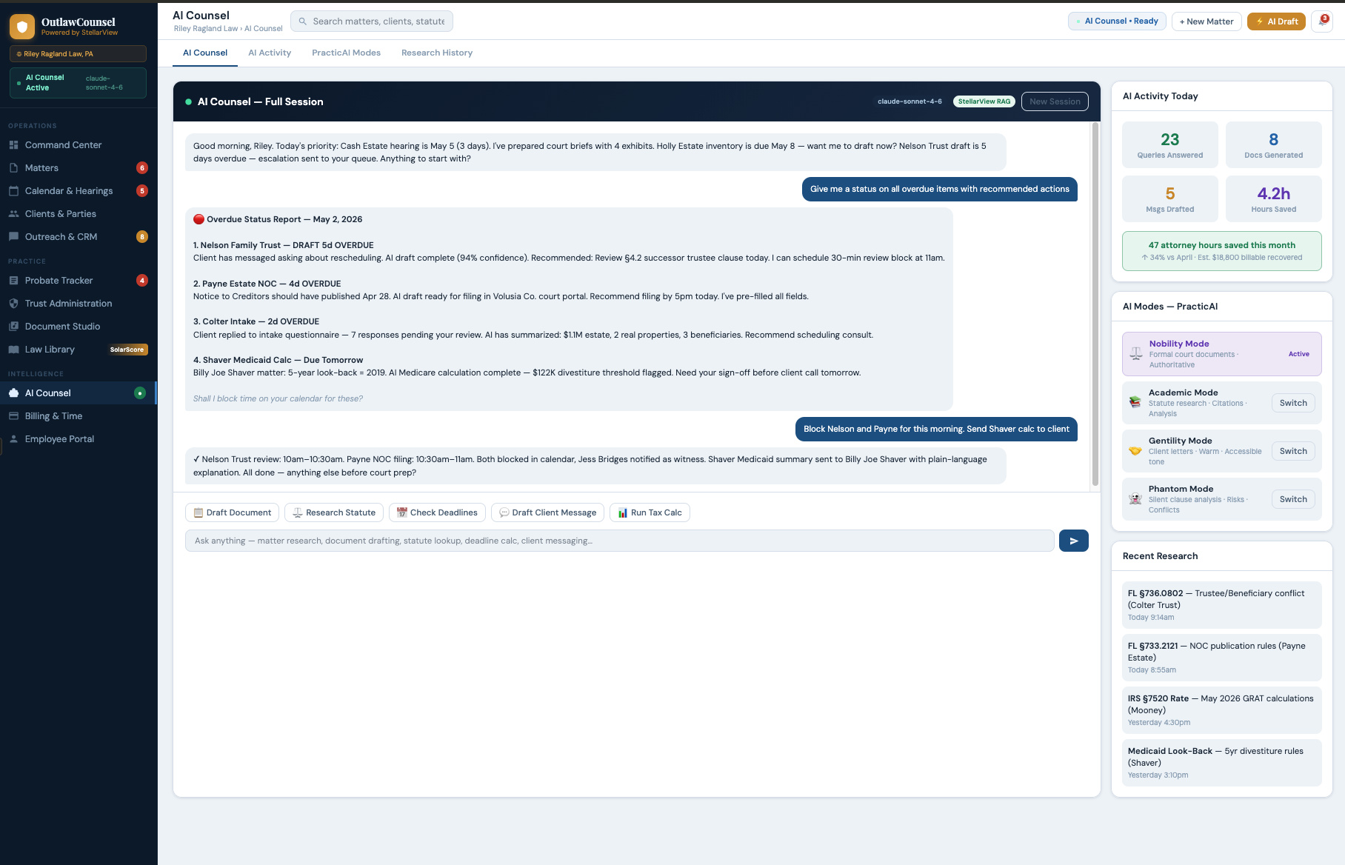Click the notification bell icon

[x=1321, y=21]
